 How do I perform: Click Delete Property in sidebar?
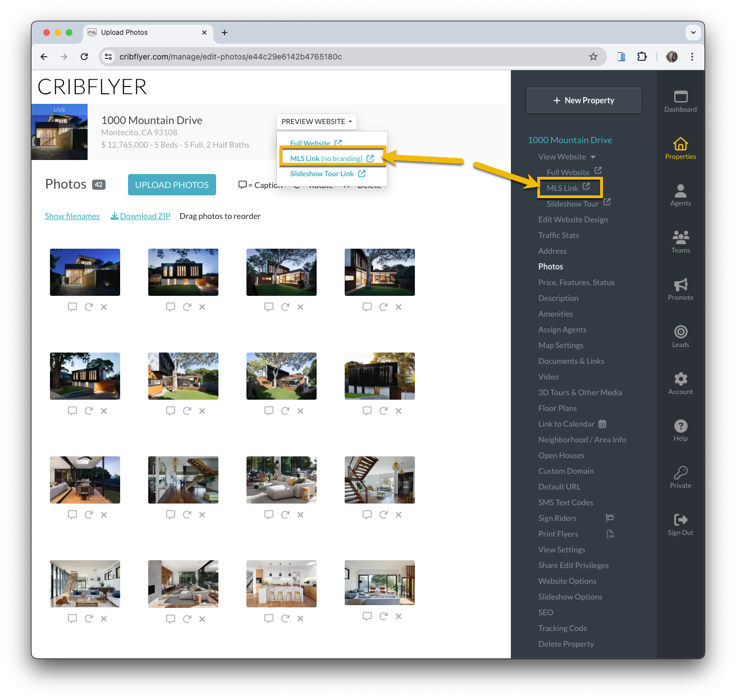click(566, 644)
